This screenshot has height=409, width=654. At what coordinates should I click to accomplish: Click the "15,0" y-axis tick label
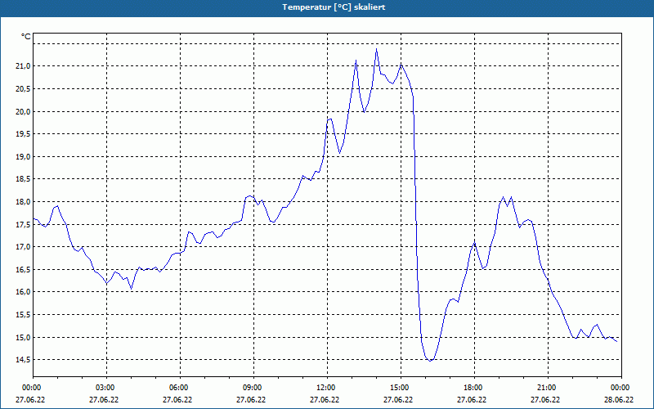tap(24, 337)
